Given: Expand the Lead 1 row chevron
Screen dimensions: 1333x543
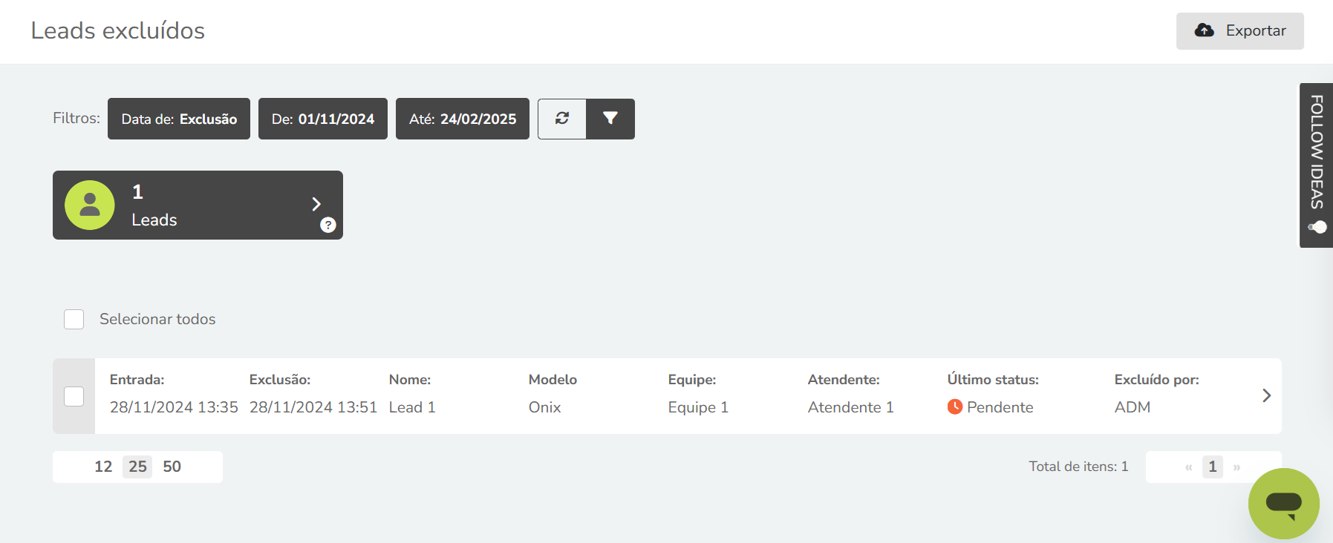Looking at the screenshot, I should click(1266, 395).
